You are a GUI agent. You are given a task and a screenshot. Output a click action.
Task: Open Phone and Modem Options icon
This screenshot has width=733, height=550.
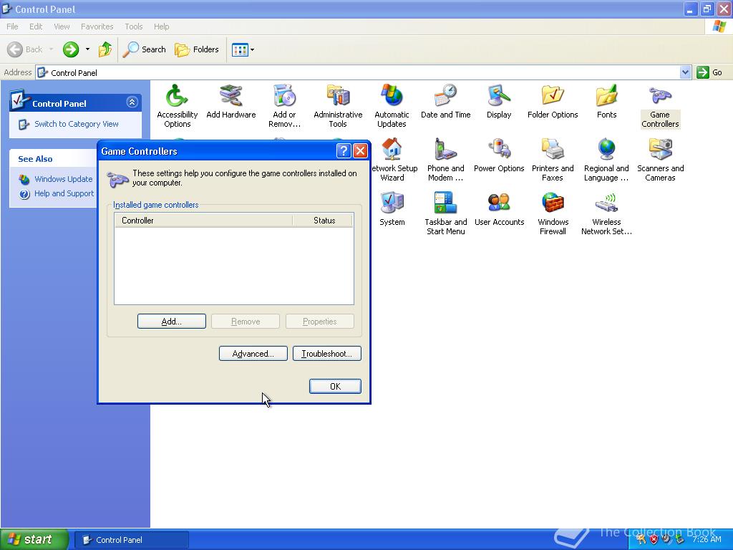[445, 160]
